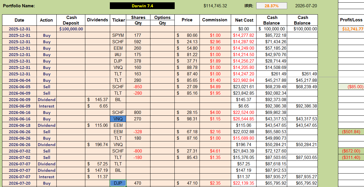The image size is (364, 187).
Task: Click the Options Qty column header
Action: (x=162, y=20)
